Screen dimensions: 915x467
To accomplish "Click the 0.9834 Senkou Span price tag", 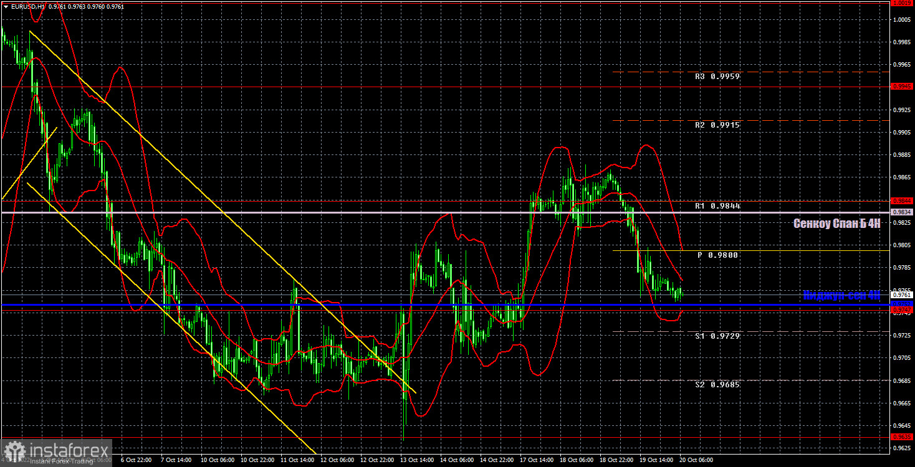I will [x=903, y=212].
